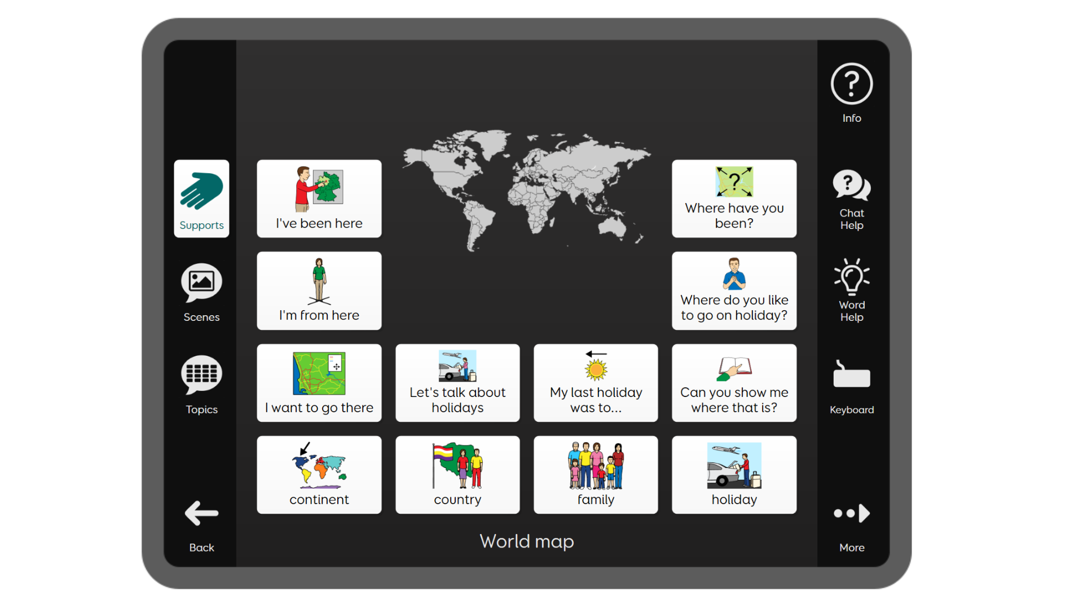Select the country word cell
The height and width of the screenshot is (609, 1083).
click(x=457, y=475)
